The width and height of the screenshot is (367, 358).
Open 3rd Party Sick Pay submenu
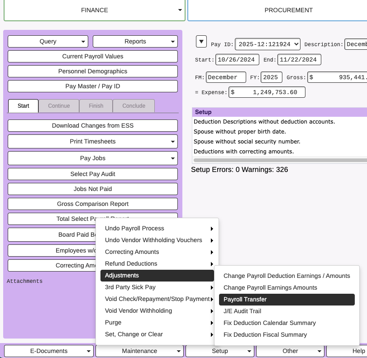[x=157, y=287]
